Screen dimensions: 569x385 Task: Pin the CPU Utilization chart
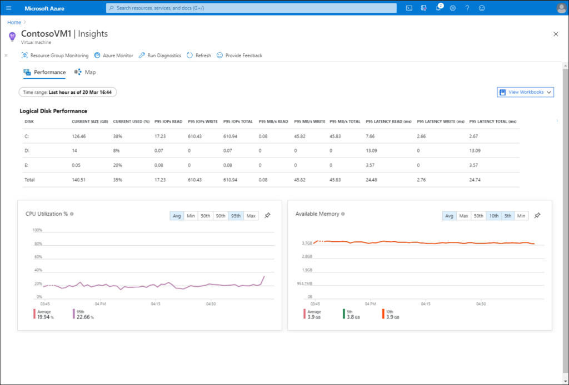267,216
